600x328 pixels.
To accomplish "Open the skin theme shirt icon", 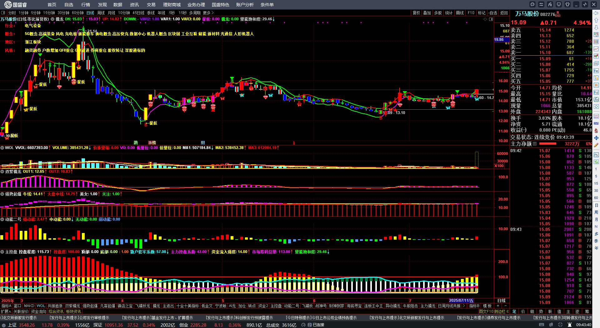I will pyautogui.click(x=567, y=4).
